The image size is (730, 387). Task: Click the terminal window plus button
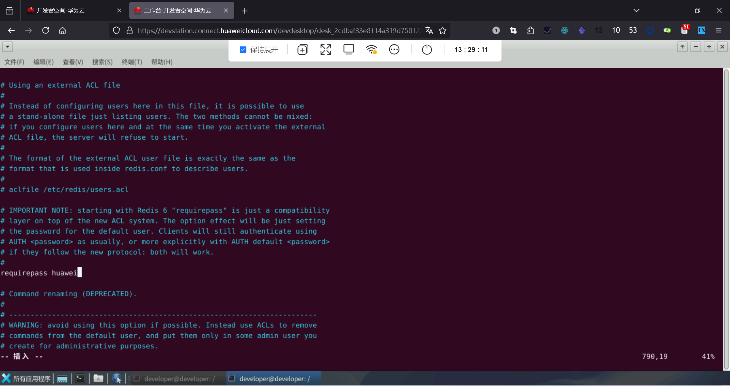(x=709, y=47)
